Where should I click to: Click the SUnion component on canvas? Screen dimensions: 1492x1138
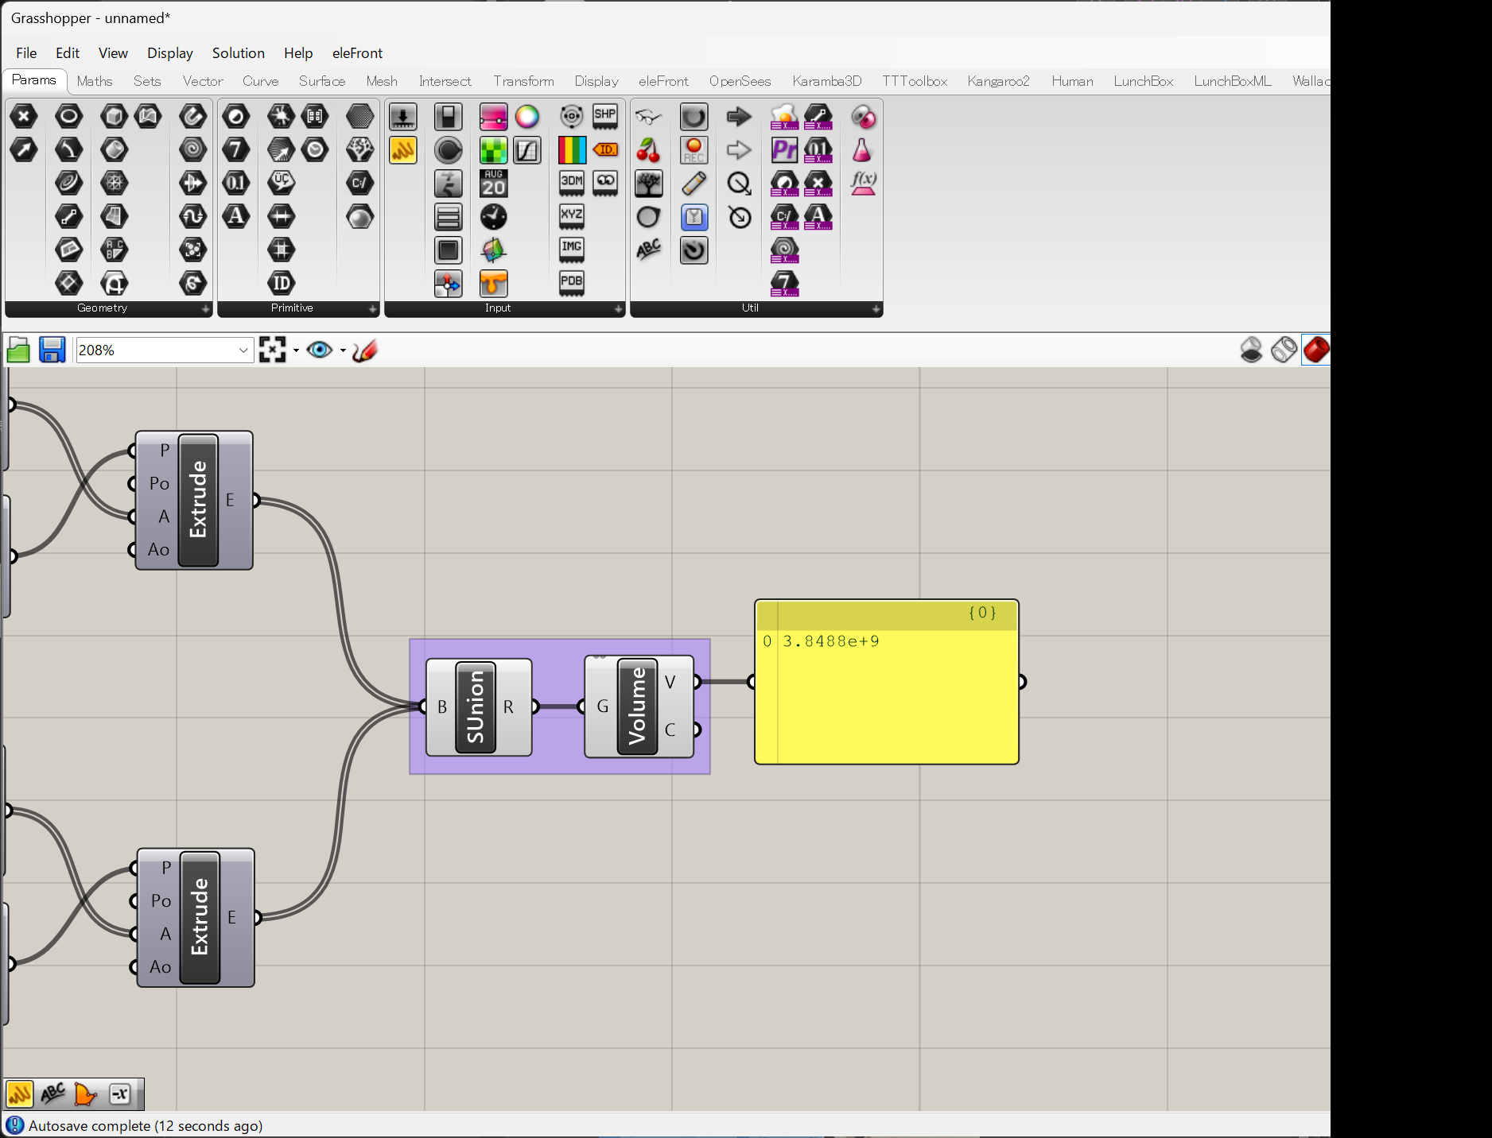pyautogui.click(x=476, y=706)
